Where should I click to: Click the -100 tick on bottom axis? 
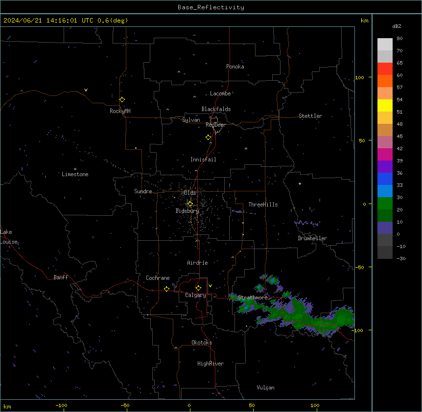coord(61,405)
